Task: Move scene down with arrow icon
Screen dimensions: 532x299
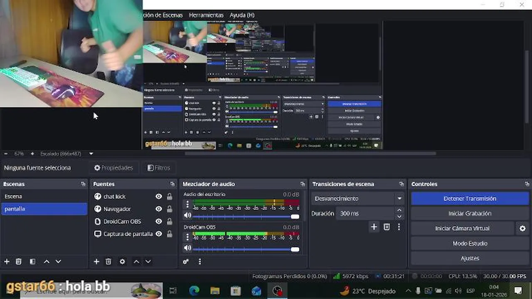Action: tap(58, 262)
